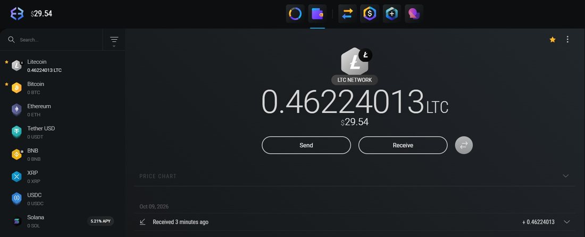Image resolution: width=585 pixels, height=237 pixels.
Task: Expand the received transaction details chevron
Action: pos(567,222)
